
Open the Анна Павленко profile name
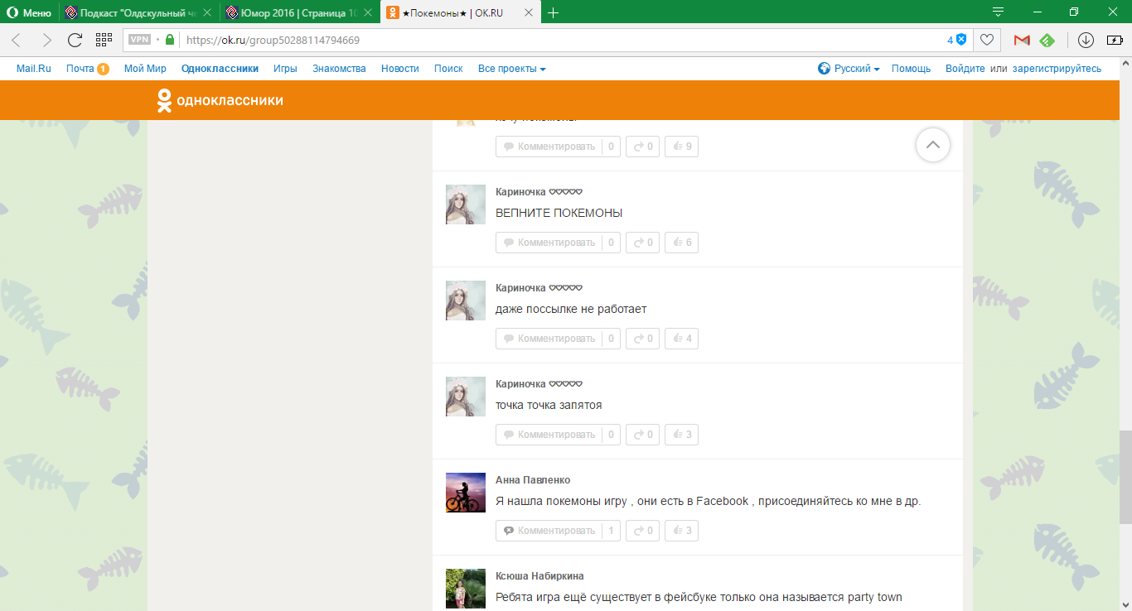(533, 480)
